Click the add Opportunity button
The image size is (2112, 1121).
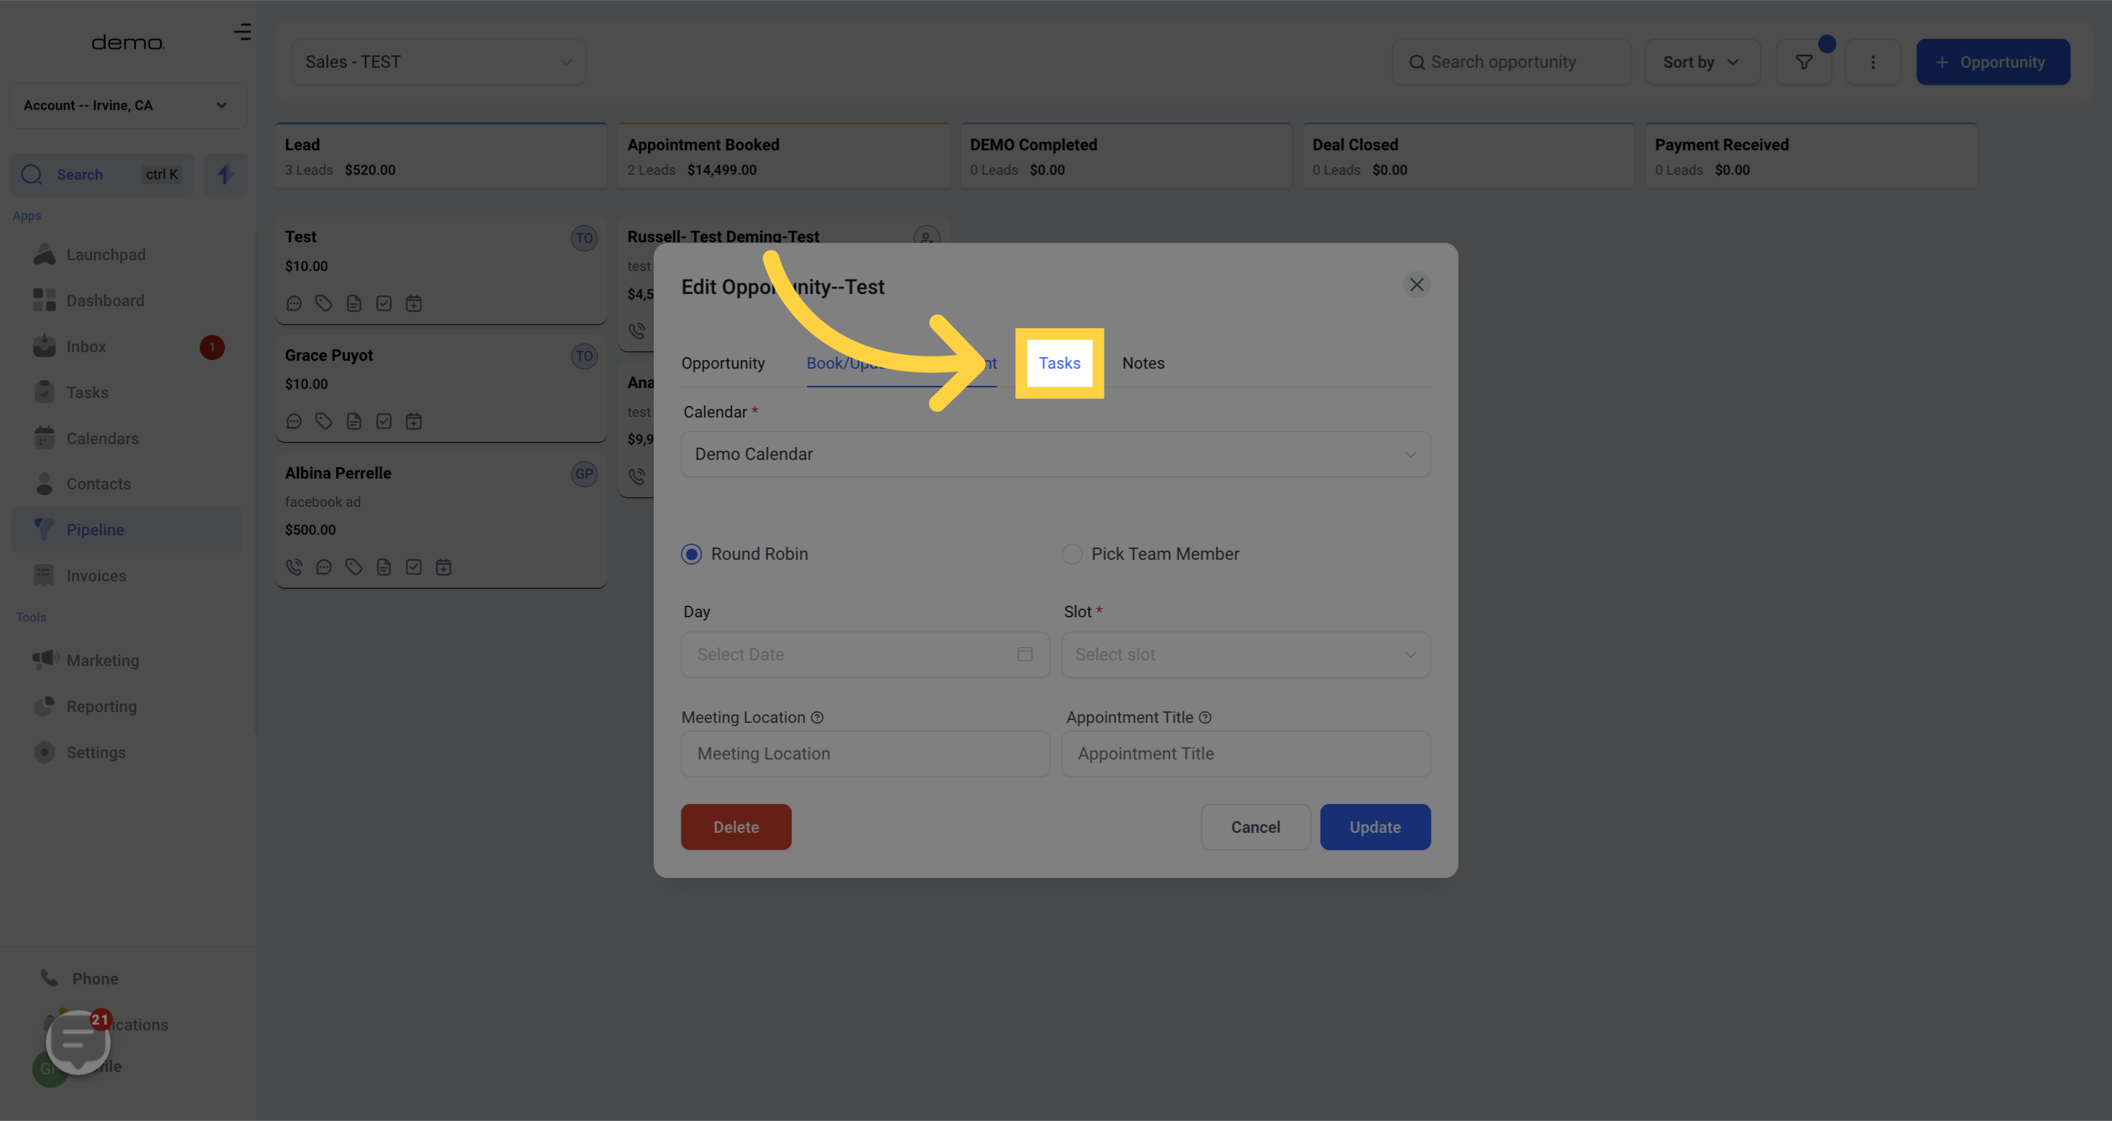pos(1992,63)
